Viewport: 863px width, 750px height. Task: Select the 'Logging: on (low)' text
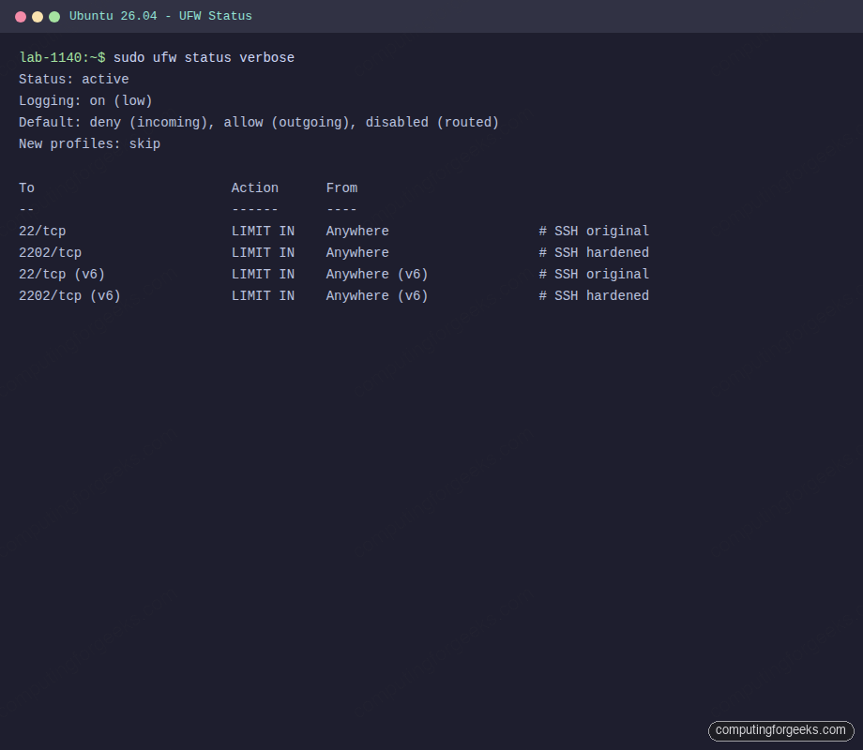[84, 100]
